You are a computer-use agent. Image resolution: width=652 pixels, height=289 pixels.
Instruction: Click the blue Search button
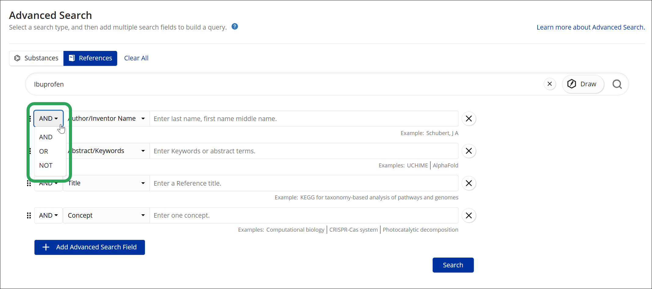(x=453, y=265)
